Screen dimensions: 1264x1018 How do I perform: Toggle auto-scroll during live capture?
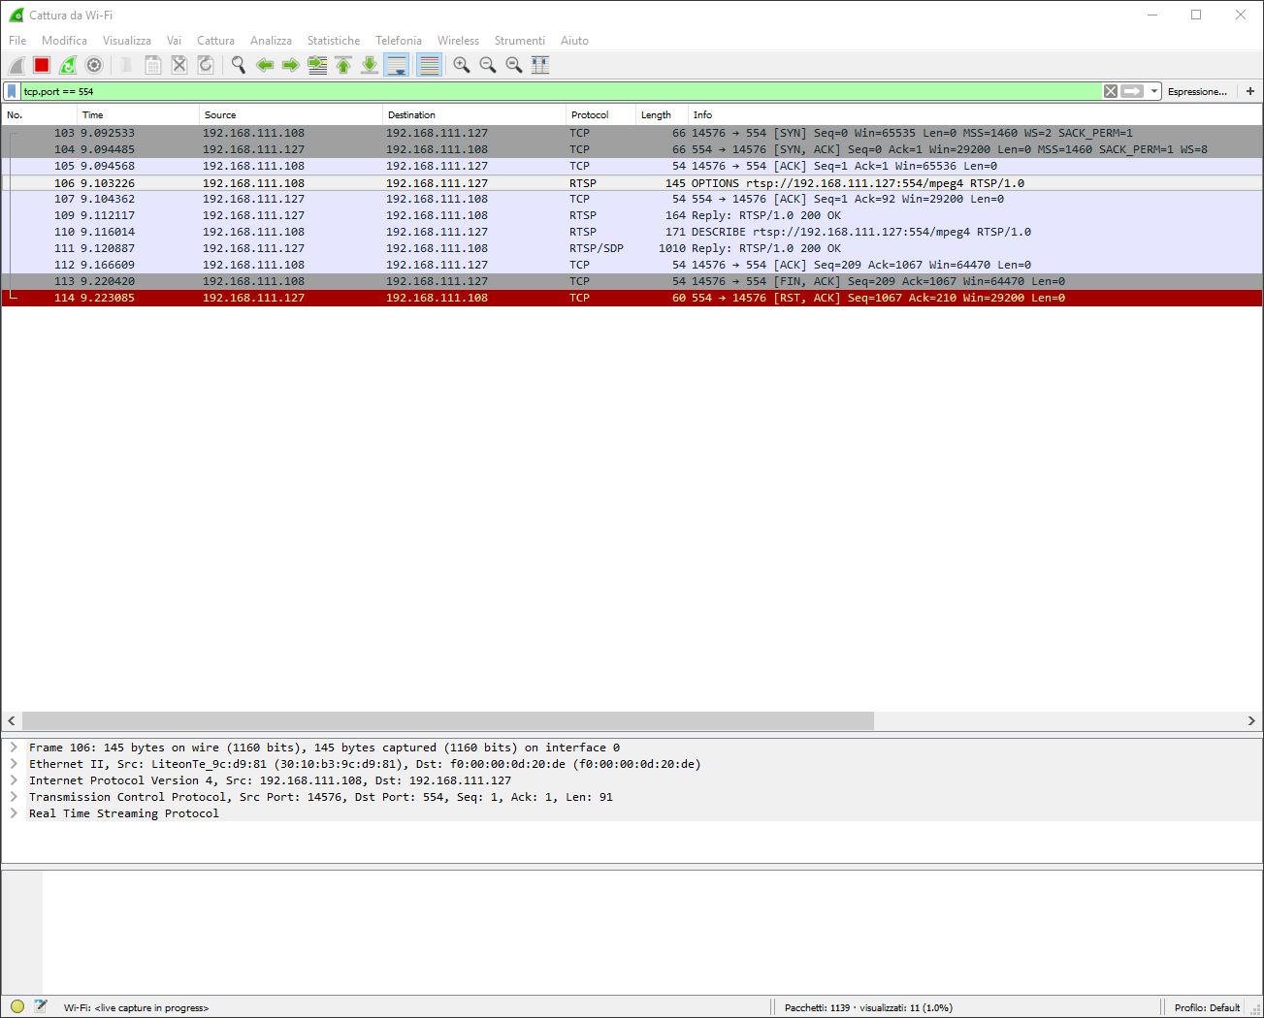click(x=398, y=64)
